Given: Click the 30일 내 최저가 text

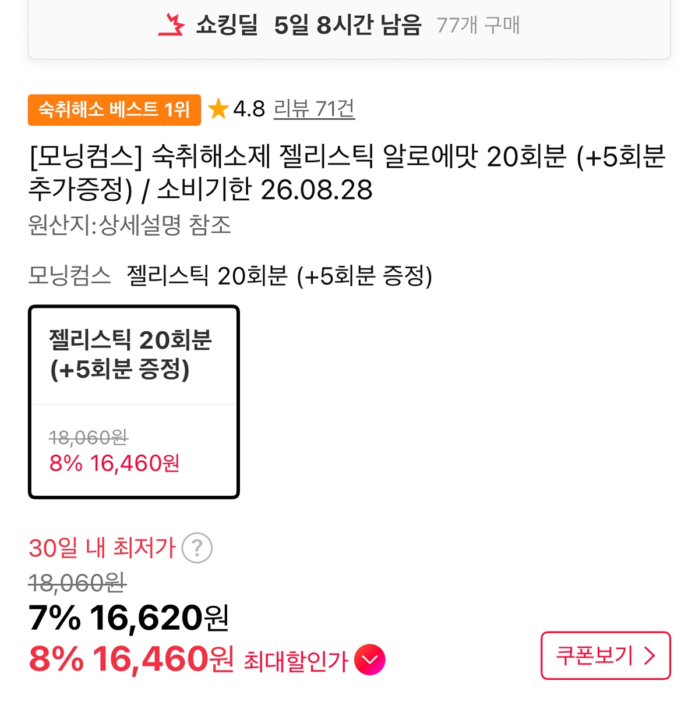Looking at the screenshot, I should pos(102,548).
